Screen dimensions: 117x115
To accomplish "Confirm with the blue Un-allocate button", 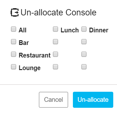I will (x=93, y=100).
